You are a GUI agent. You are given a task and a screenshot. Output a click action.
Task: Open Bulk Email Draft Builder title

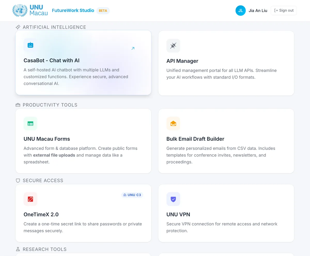pos(195,139)
